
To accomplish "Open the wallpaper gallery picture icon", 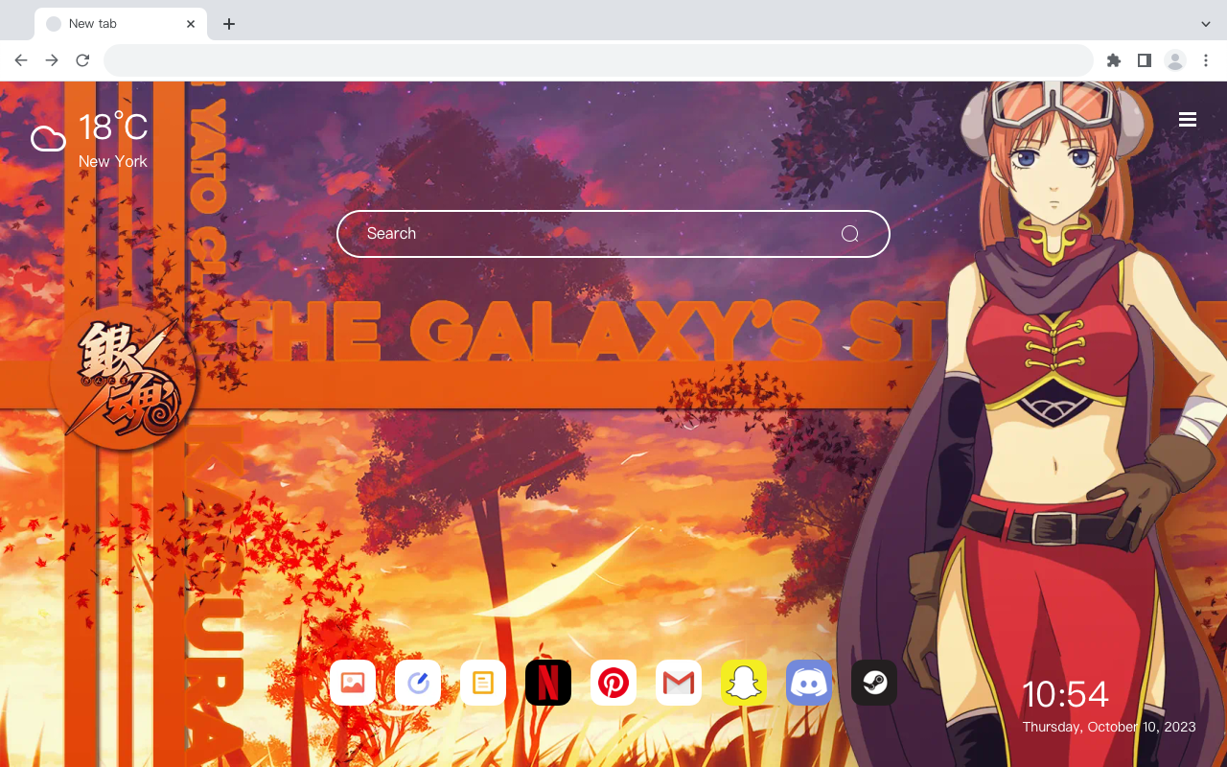I will point(353,683).
